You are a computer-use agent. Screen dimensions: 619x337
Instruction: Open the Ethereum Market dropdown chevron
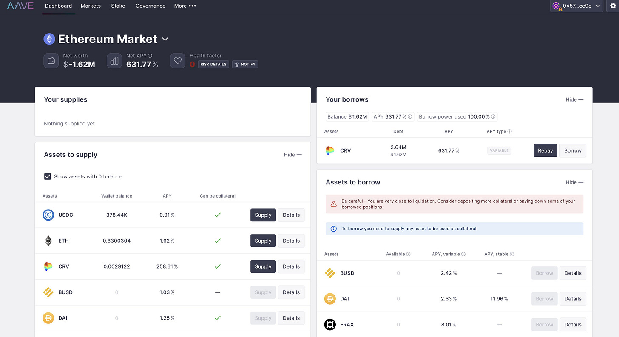tap(165, 39)
